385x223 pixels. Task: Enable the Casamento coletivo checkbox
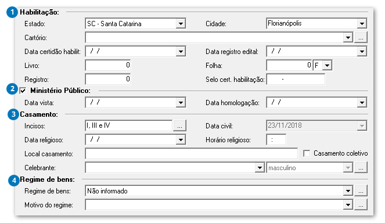point(307,153)
